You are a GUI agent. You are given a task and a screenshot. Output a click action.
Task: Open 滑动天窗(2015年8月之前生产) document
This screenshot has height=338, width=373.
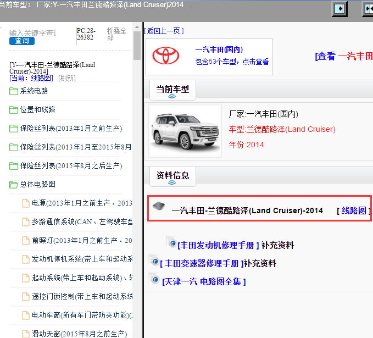[80, 334]
